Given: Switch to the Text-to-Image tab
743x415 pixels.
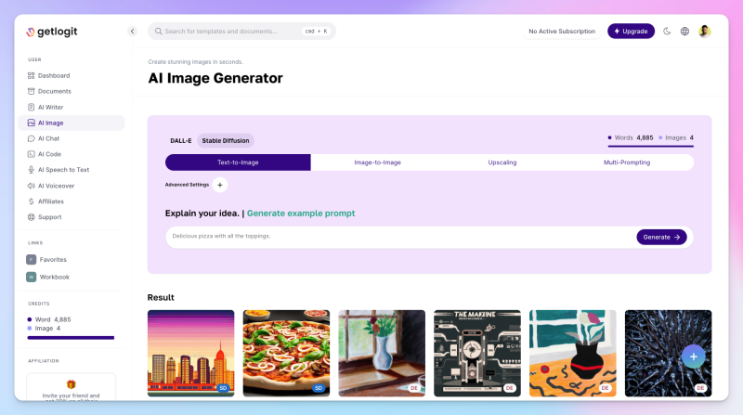Looking at the screenshot, I should click(x=238, y=162).
